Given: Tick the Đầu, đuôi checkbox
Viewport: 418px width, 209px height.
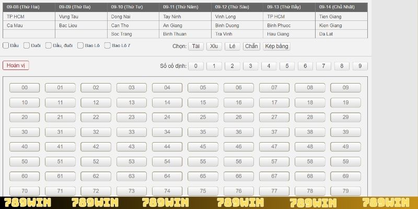Looking at the screenshot, I should 49,45.
